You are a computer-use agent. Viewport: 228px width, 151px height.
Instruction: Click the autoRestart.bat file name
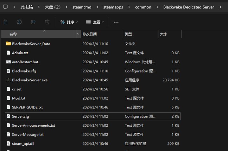pos(25,62)
